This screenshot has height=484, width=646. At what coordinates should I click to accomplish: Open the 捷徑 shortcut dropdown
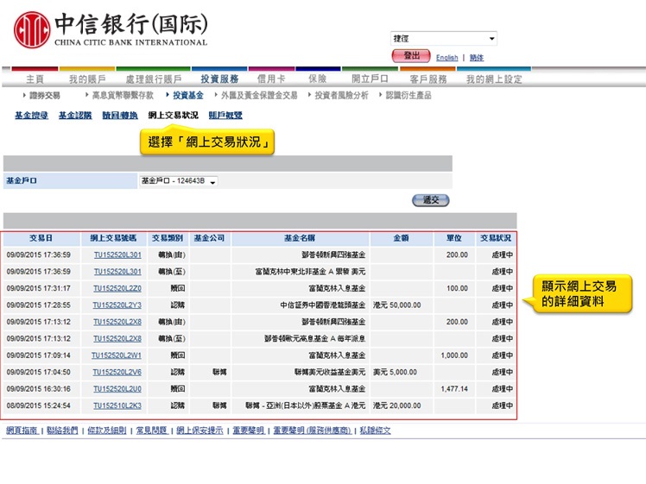tap(443, 38)
